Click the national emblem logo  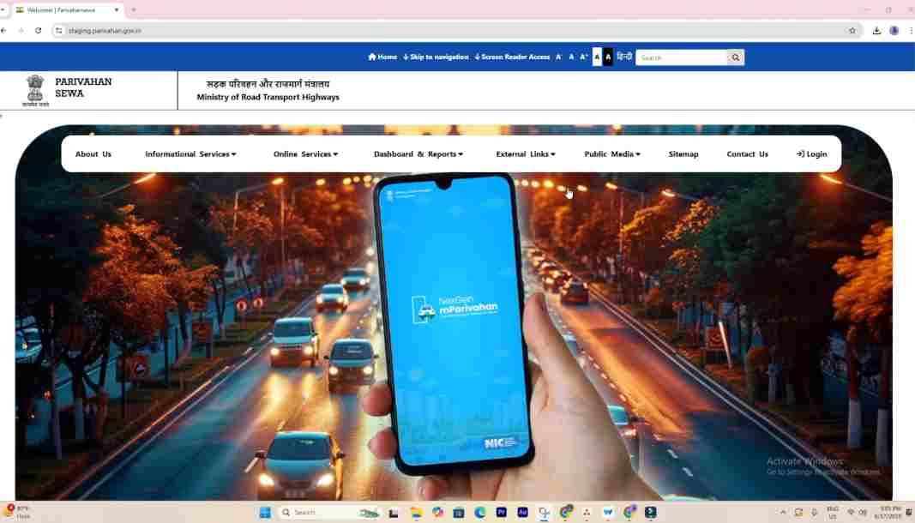(35, 91)
